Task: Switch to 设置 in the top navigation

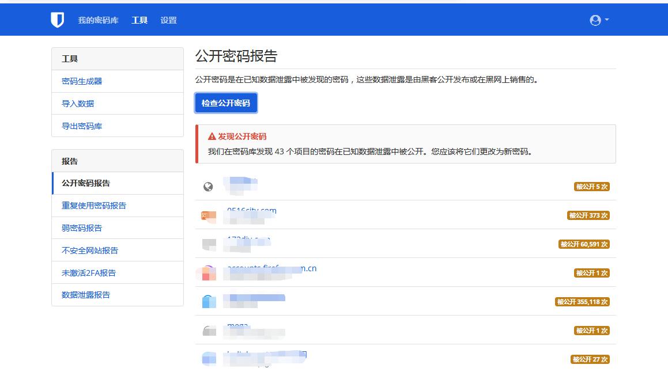Action: click(x=168, y=20)
